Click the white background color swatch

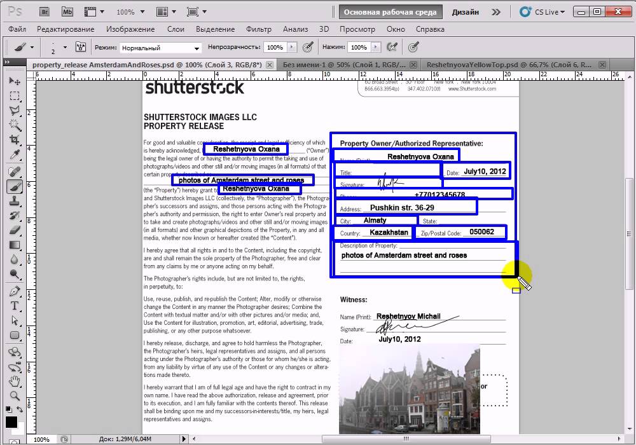pyautogui.click(x=21, y=430)
